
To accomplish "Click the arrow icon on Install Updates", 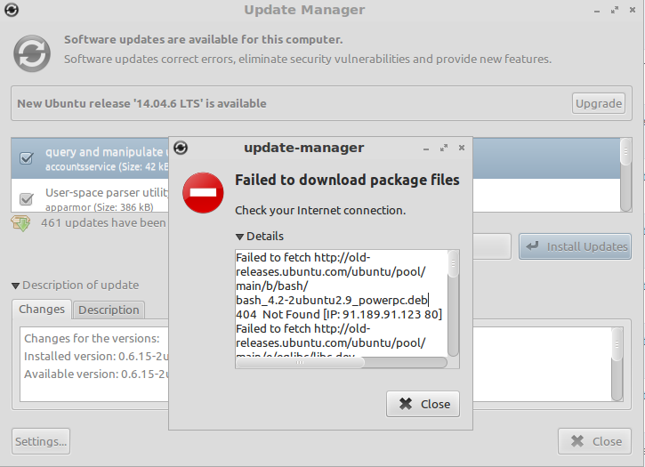I will click(532, 246).
